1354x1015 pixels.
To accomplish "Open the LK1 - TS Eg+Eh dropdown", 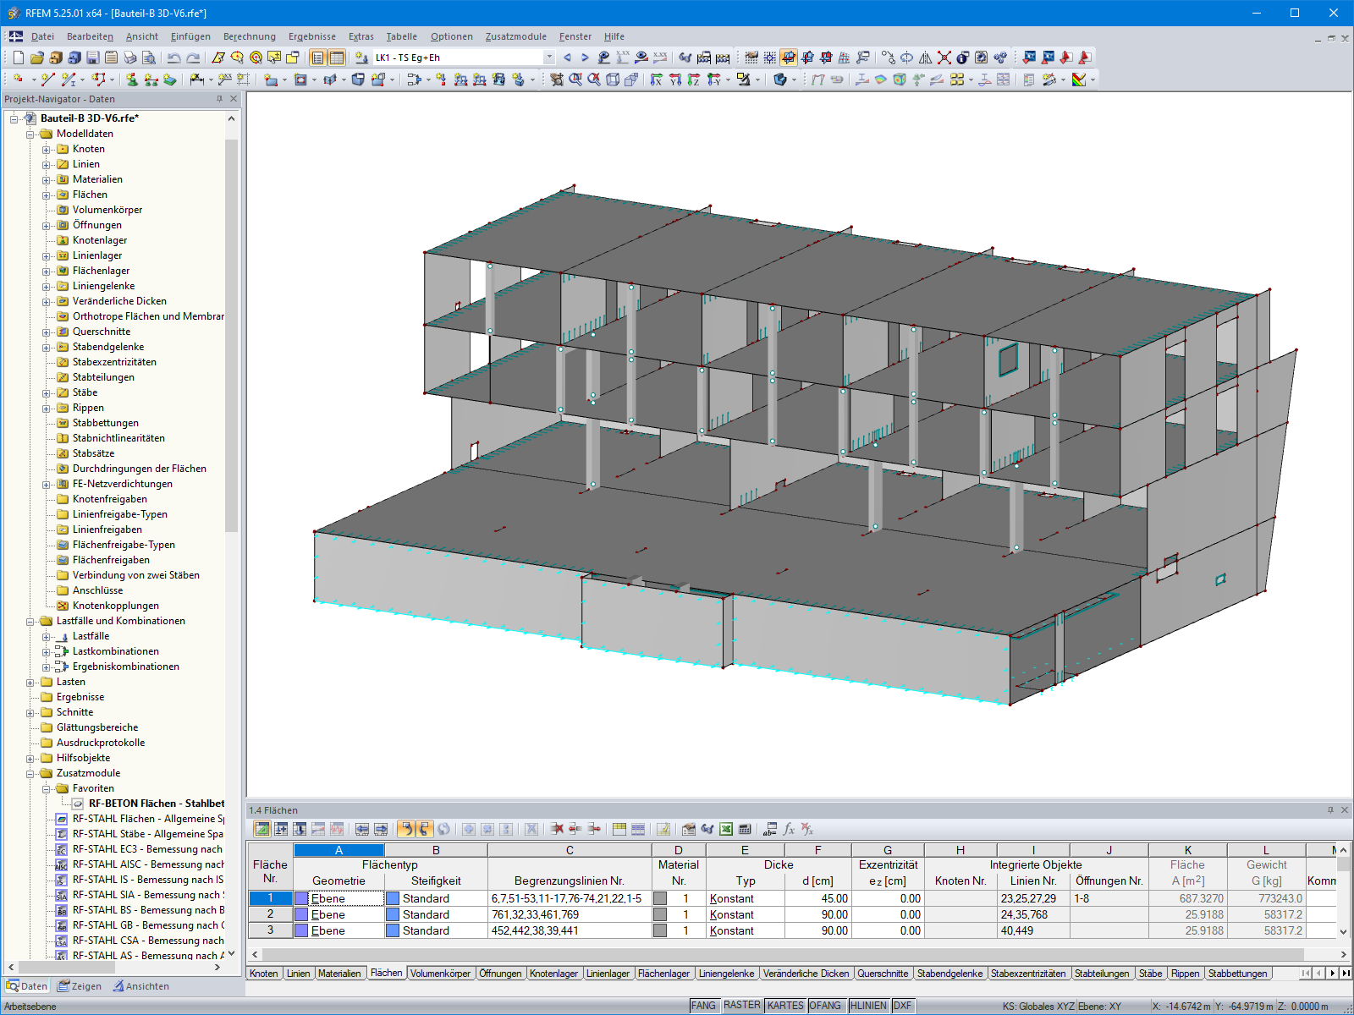I will pos(549,58).
